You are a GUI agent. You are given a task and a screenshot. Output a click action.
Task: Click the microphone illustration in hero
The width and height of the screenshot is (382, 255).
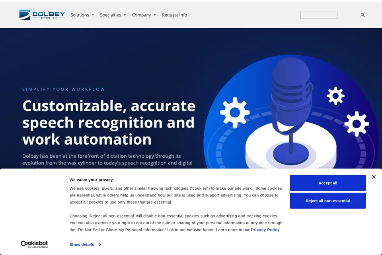[291, 111]
